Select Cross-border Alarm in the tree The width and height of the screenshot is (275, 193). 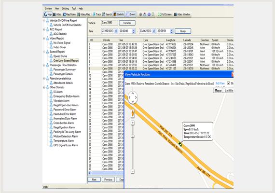pos(64,123)
